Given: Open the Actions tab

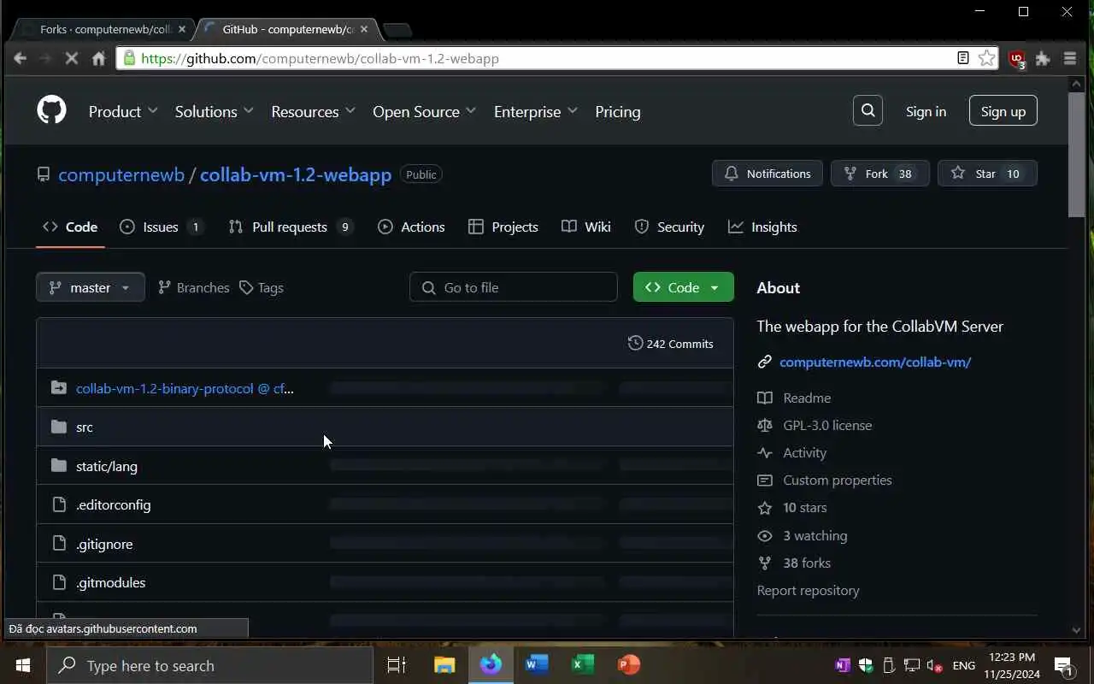Looking at the screenshot, I should tap(411, 227).
